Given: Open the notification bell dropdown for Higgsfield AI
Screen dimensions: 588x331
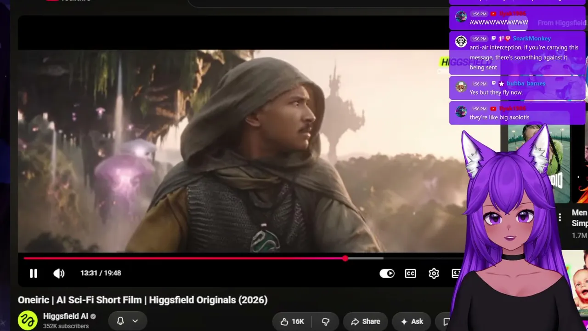Looking at the screenshot, I should click(128, 321).
